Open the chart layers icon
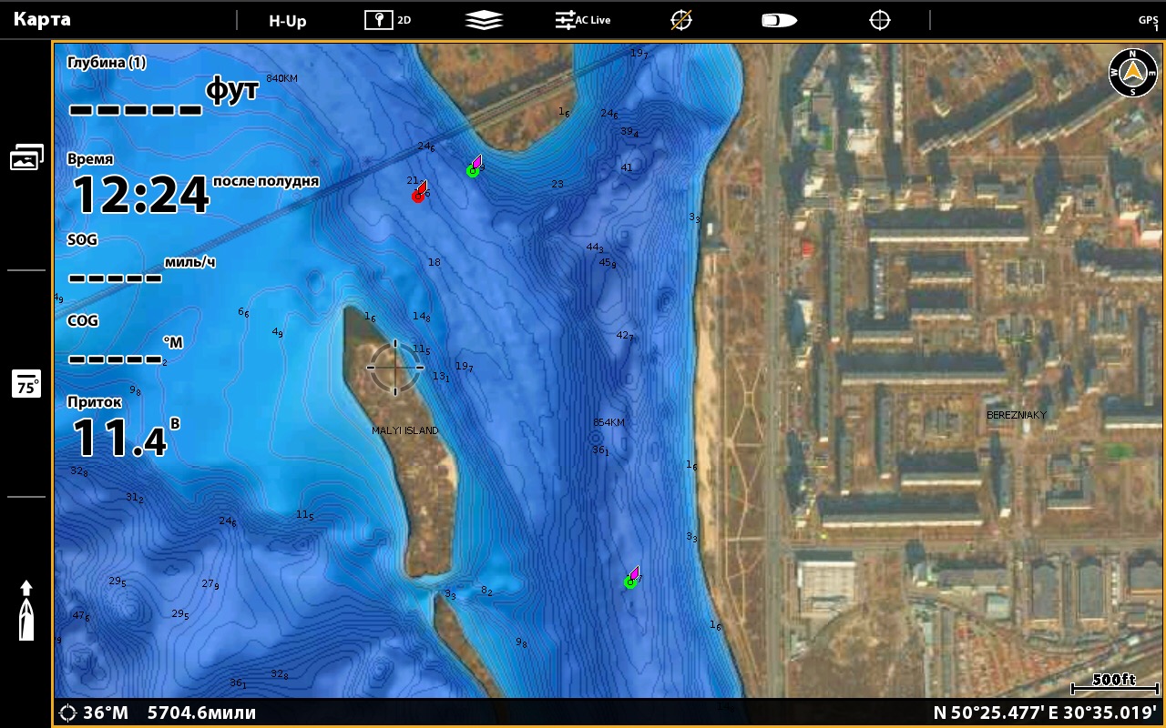This screenshot has width=1166, height=728. pos(484,20)
